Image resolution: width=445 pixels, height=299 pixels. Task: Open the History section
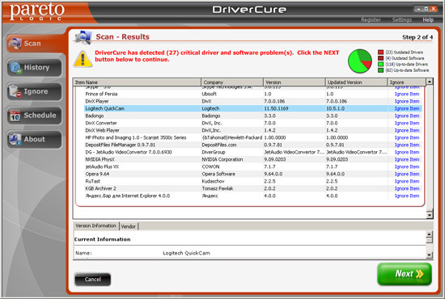(x=34, y=67)
